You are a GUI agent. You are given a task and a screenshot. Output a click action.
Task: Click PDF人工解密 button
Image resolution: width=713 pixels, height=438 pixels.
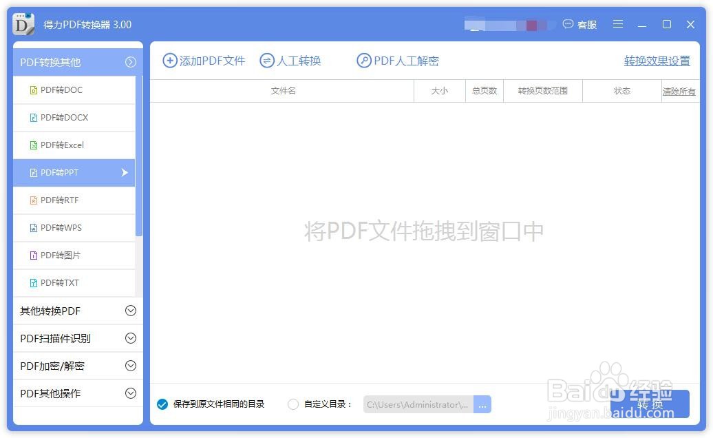pyautogui.click(x=398, y=61)
